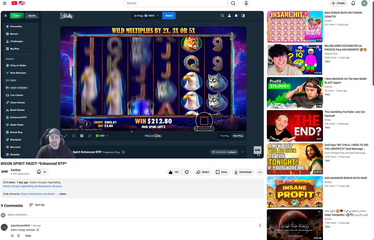Open banksy channel avatar
The height and width of the screenshot is (240, 374).
(5, 172)
